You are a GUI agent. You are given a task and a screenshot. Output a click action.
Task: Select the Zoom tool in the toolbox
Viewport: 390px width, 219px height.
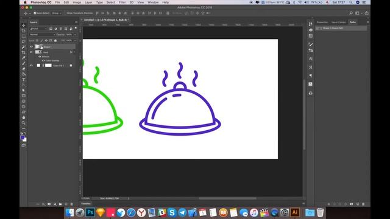pos(24,123)
